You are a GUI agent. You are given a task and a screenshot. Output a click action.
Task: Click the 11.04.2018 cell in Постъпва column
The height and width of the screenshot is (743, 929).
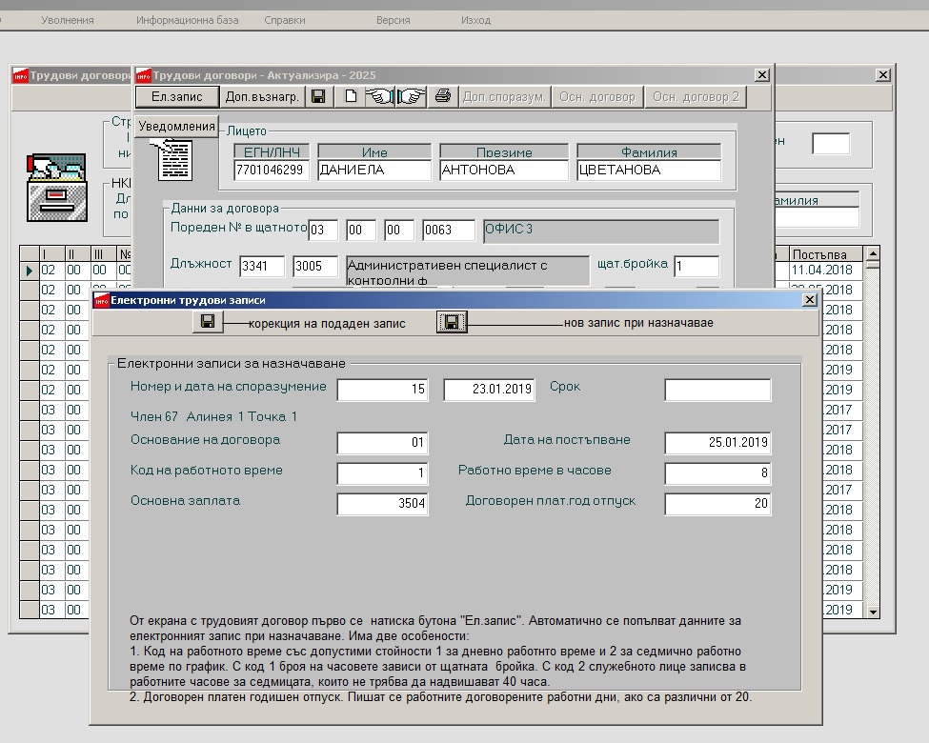826,271
